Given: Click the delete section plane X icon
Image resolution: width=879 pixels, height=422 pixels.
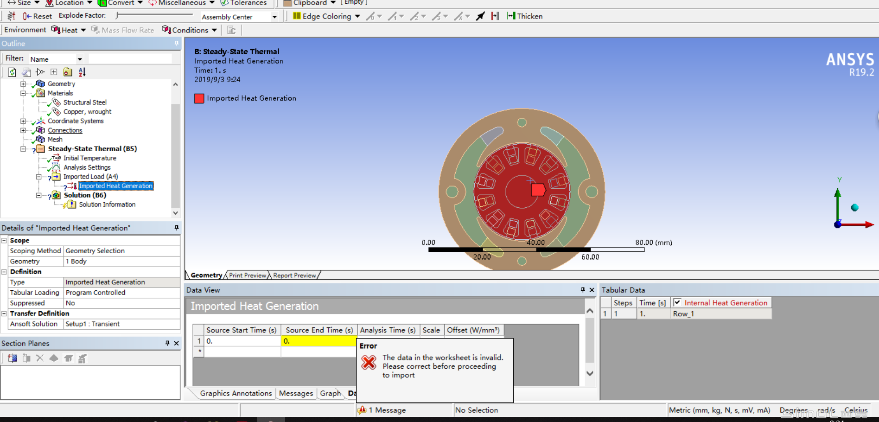Looking at the screenshot, I should click(x=40, y=358).
